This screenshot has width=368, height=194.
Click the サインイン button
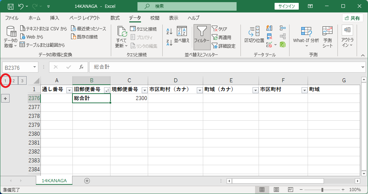pos(286,6)
